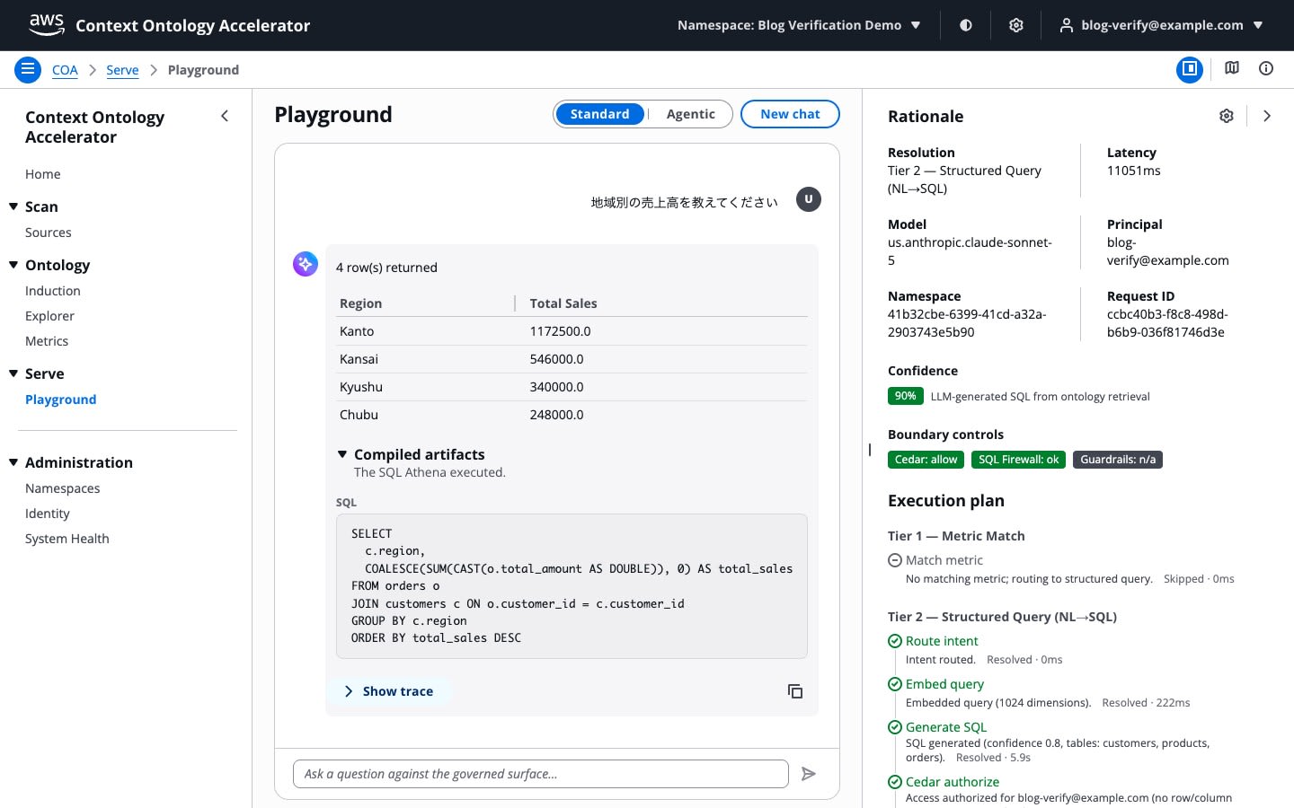The width and height of the screenshot is (1294, 808).
Task: Toggle the dark/light theme icon
Action: tap(966, 25)
